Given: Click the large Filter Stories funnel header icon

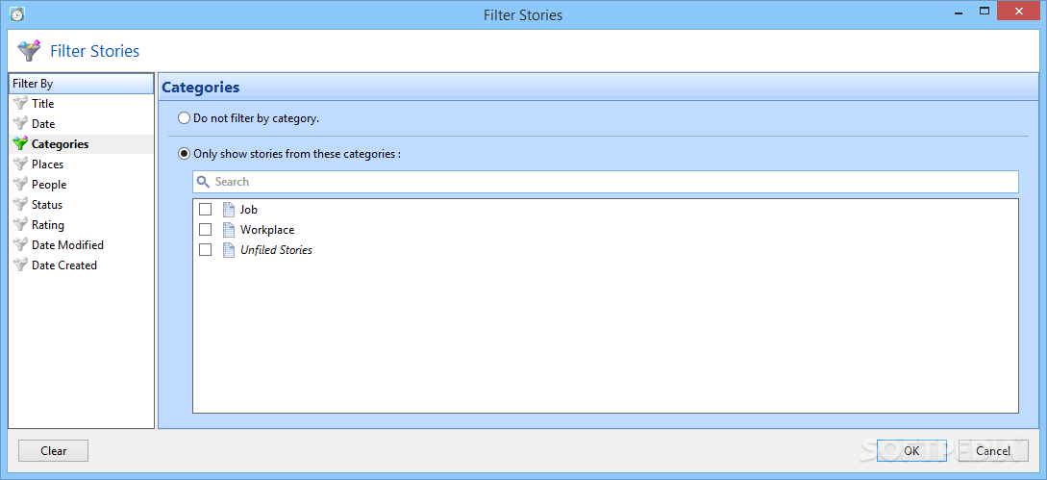Looking at the screenshot, I should (29, 51).
